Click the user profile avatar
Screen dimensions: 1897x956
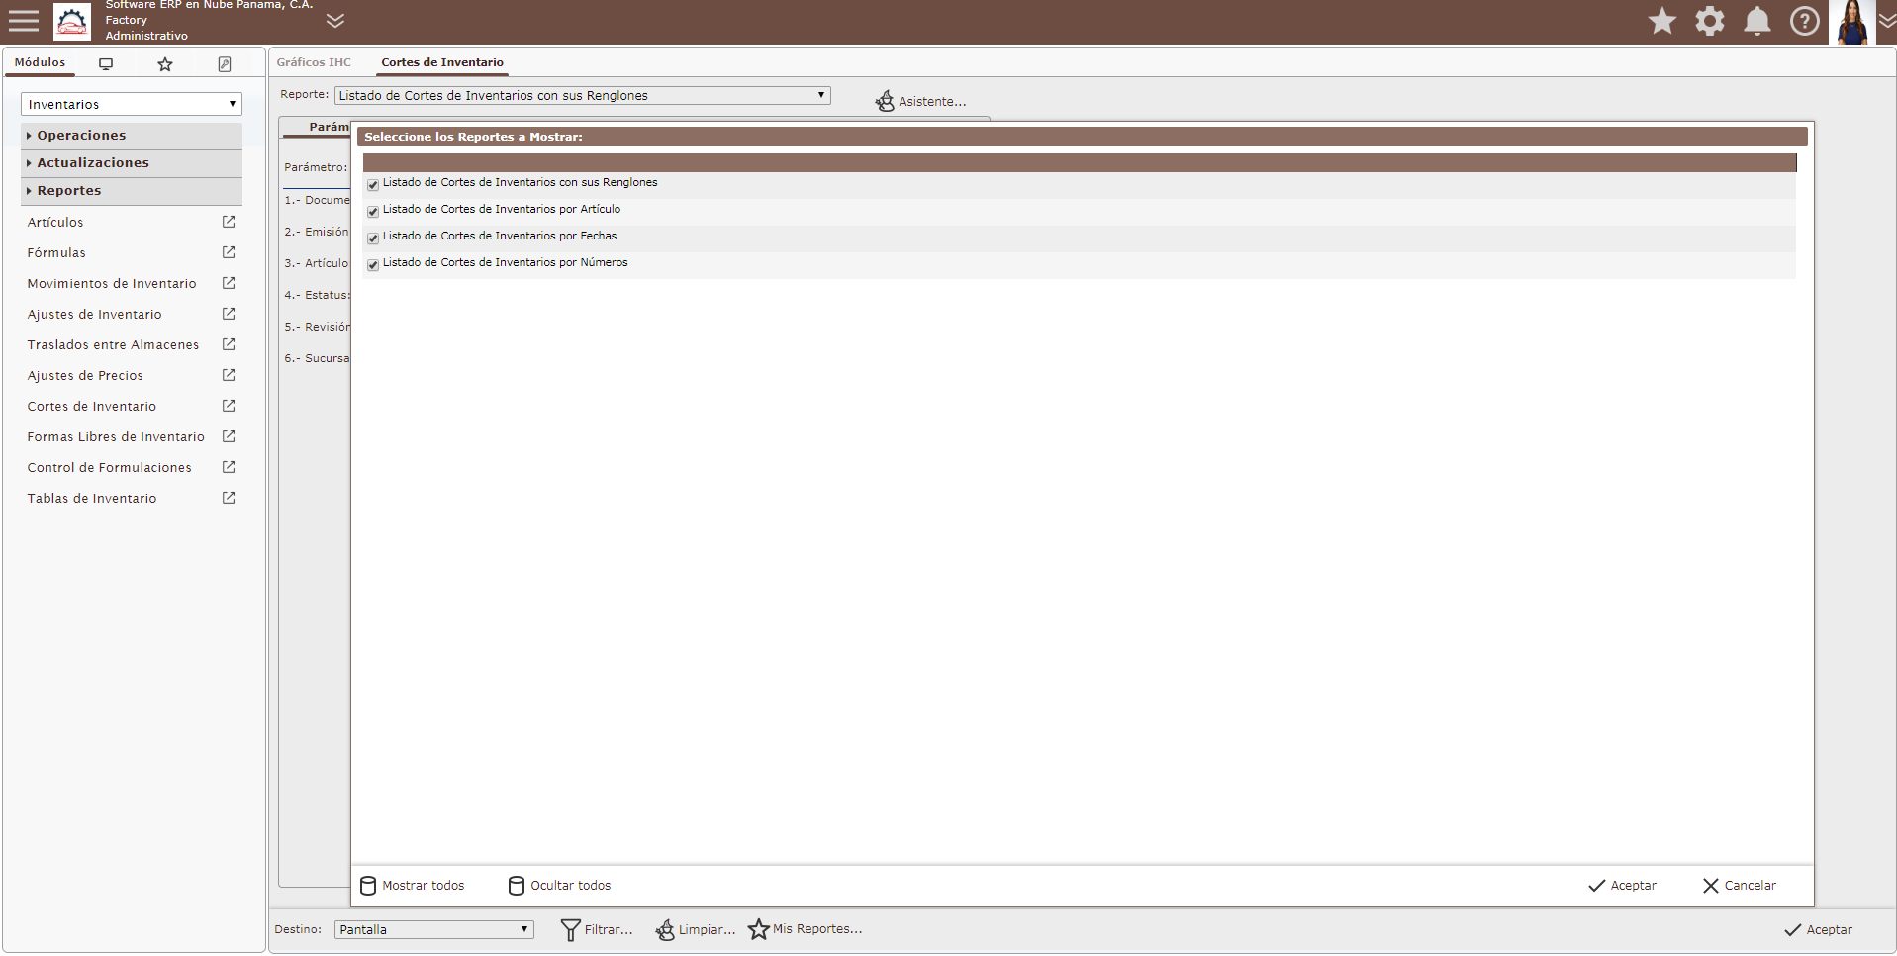click(x=1851, y=22)
